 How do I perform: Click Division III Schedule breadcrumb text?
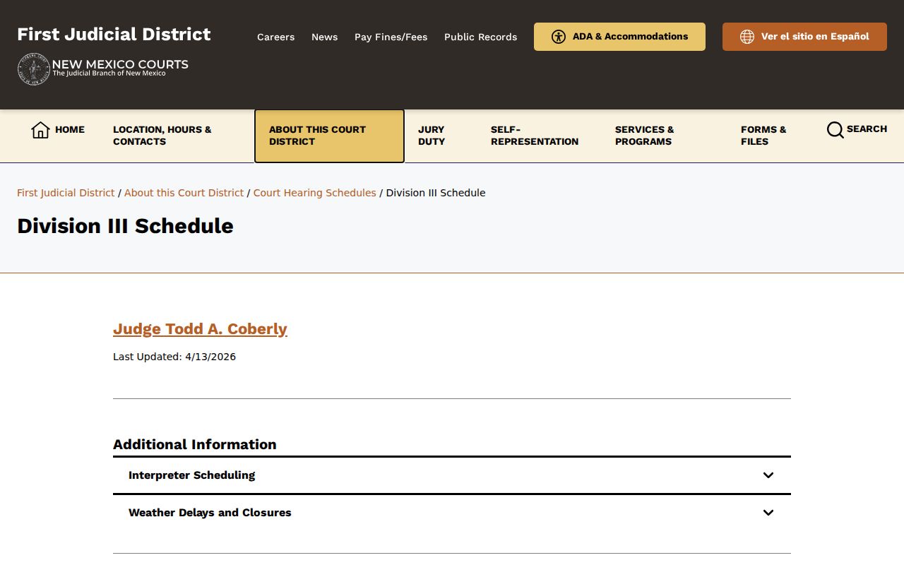[x=436, y=193]
